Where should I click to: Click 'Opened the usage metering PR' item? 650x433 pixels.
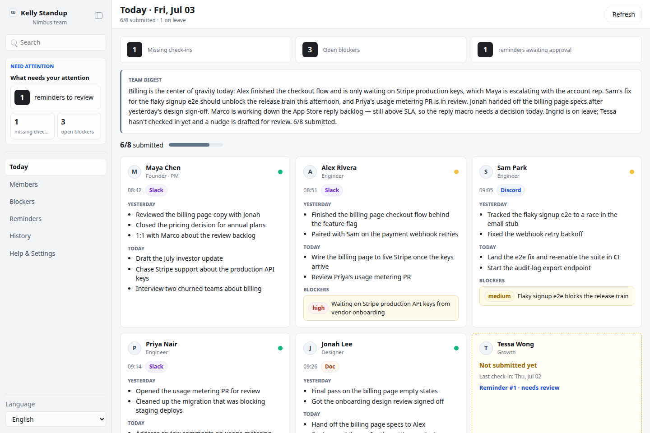tap(198, 391)
